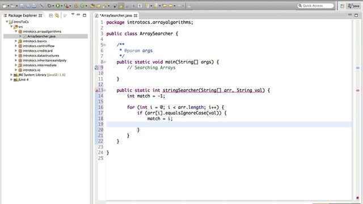This screenshot has width=363, height=204.
Task: Click the error marker on line 13
Action: click(x=97, y=91)
